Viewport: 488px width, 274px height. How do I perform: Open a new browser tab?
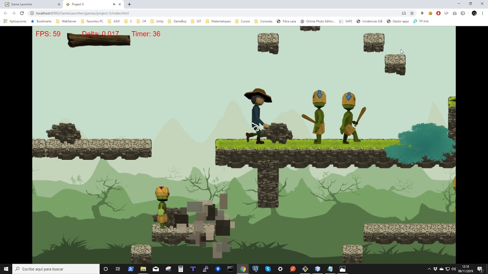point(129,4)
